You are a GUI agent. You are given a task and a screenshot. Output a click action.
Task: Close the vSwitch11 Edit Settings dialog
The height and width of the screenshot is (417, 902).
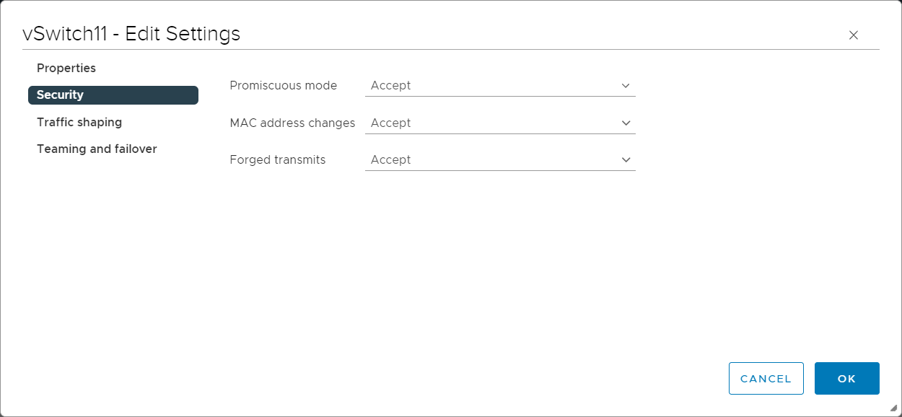click(854, 35)
